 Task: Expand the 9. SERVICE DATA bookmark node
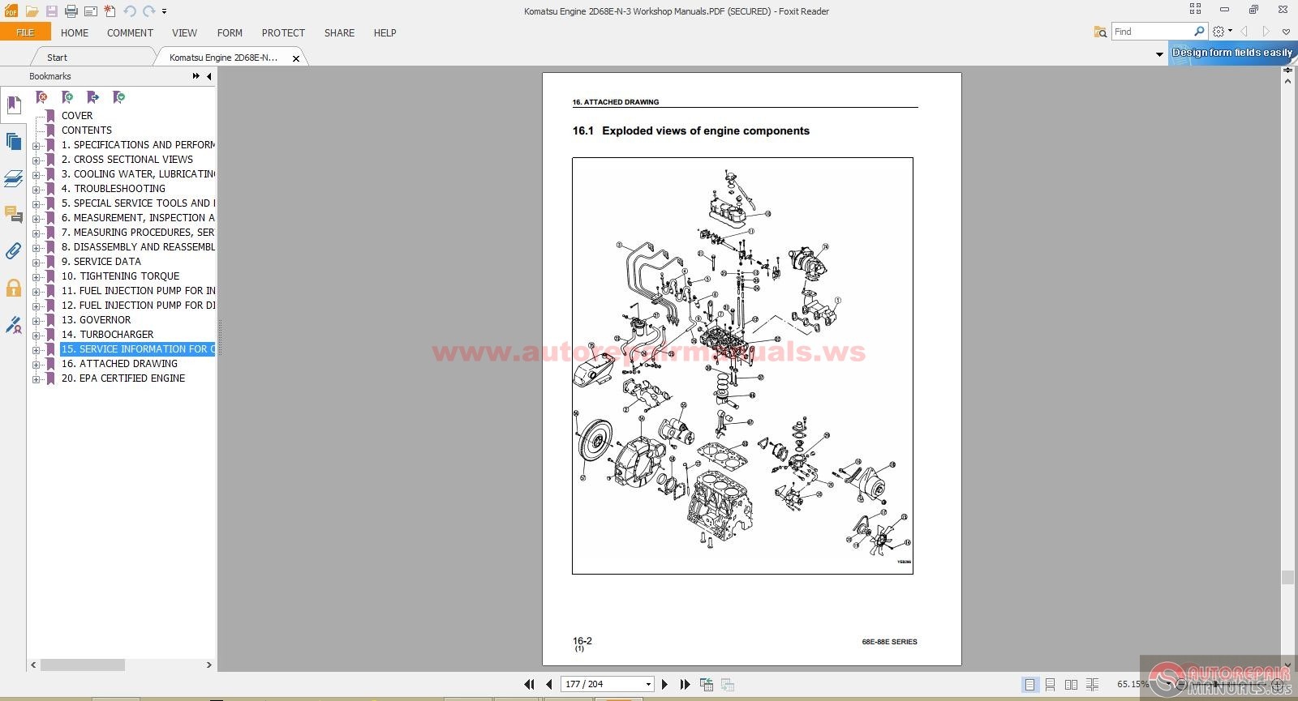pyautogui.click(x=36, y=263)
